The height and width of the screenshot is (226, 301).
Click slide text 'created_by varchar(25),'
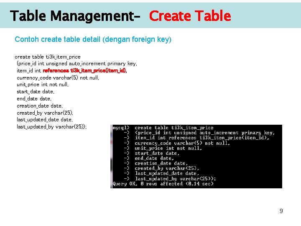tap(45, 113)
